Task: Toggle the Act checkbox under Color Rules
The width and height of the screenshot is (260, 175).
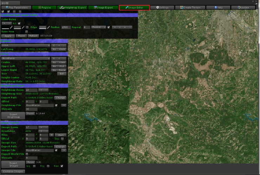Action: [19, 23]
